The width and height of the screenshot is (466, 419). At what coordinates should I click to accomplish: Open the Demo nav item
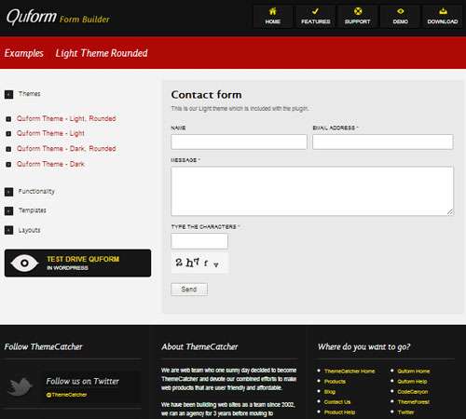pos(400,17)
